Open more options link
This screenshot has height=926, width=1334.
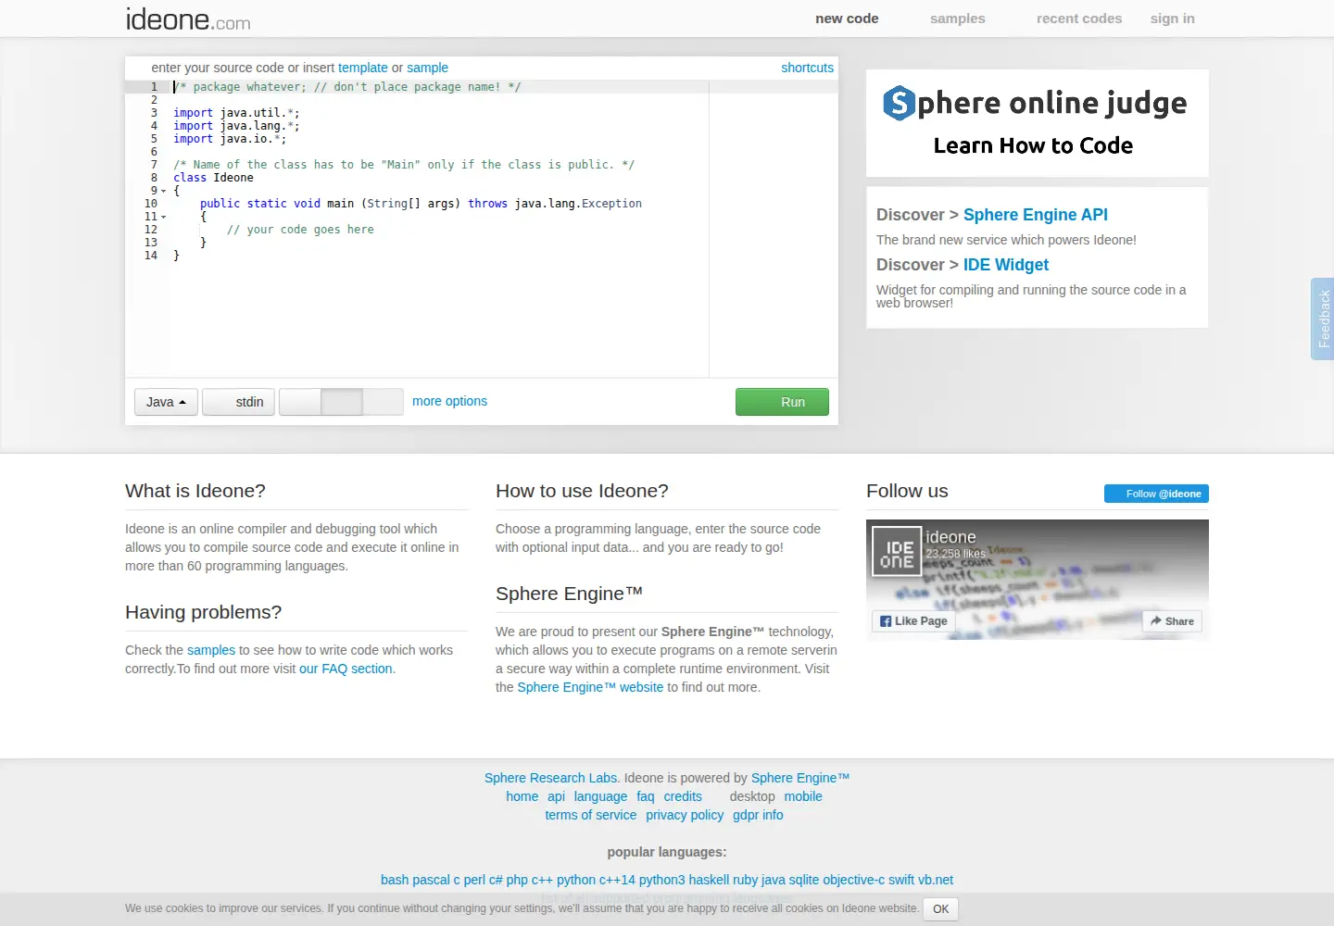click(x=449, y=401)
